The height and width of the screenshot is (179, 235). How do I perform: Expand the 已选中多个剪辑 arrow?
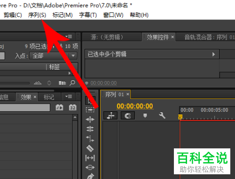[213, 54]
